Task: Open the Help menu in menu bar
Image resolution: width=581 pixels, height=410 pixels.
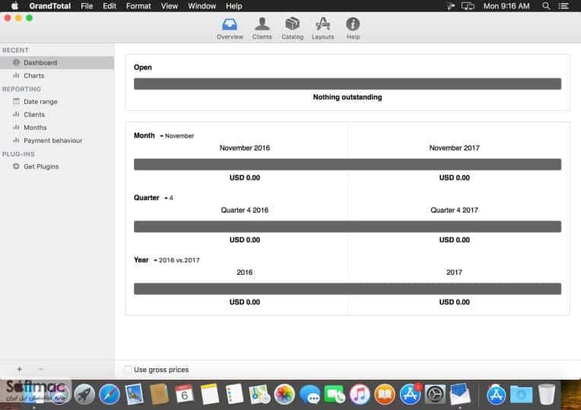Action: 233,6
